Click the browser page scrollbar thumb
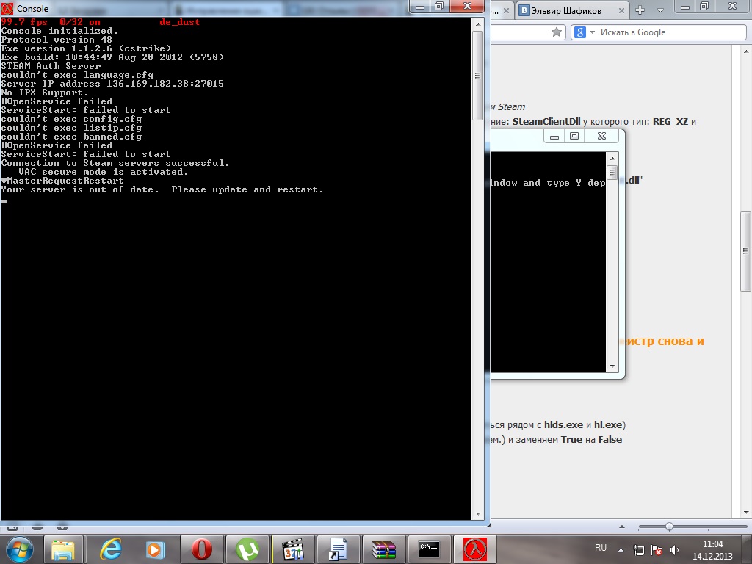 (746, 251)
